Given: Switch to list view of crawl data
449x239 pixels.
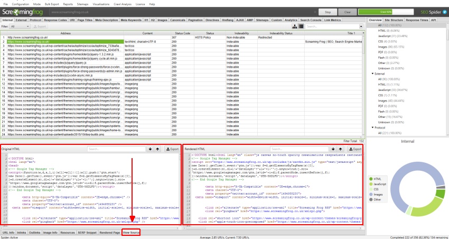Looking at the screenshot, I should pos(301,26).
